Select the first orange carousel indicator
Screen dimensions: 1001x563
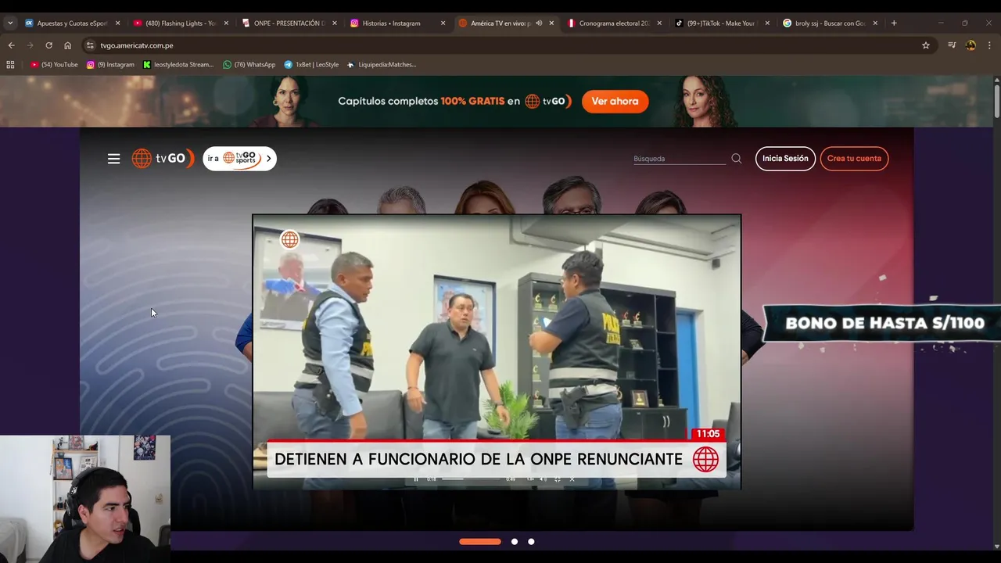[x=479, y=541]
